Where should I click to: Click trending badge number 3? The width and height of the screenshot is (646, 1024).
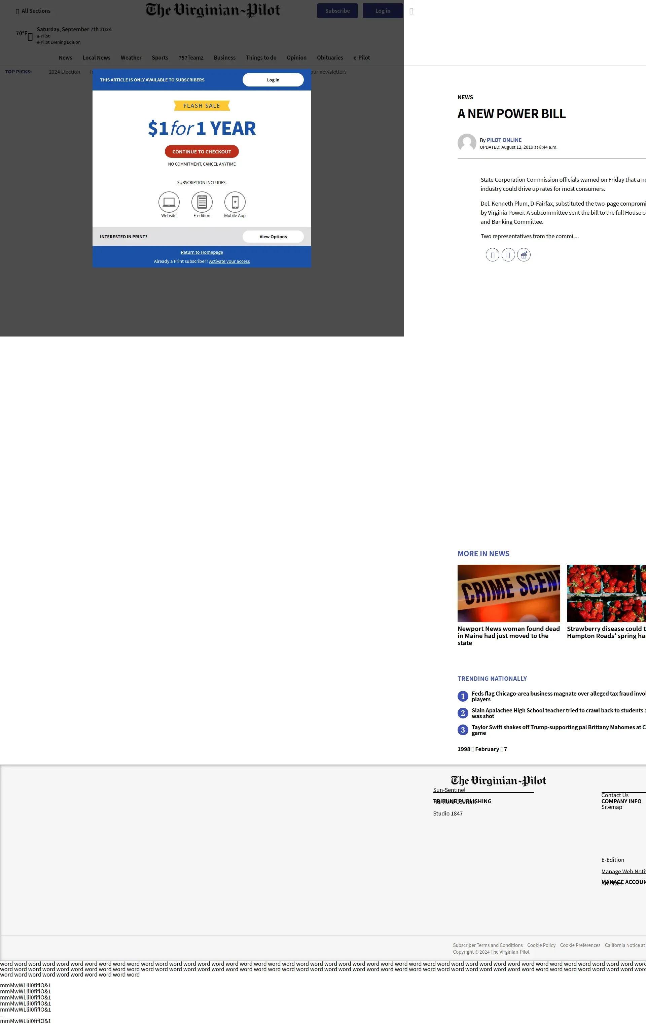tap(463, 730)
